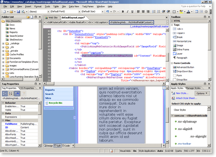Open the Data View menu
The height and width of the screenshot is (157, 216).
point(74,7)
